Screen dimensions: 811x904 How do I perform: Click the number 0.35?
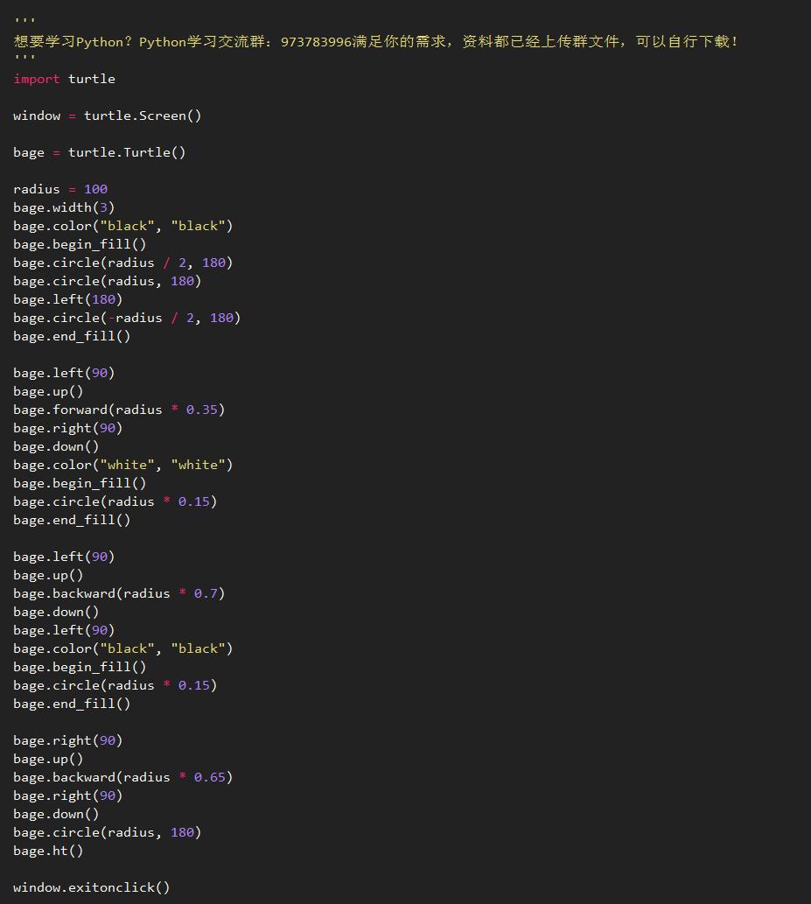click(201, 410)
